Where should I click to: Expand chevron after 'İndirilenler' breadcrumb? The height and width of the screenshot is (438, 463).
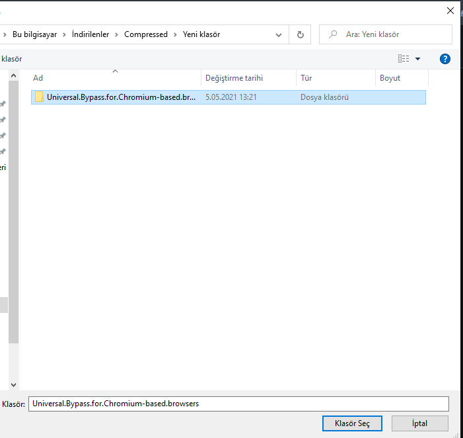tap(116, 34)
